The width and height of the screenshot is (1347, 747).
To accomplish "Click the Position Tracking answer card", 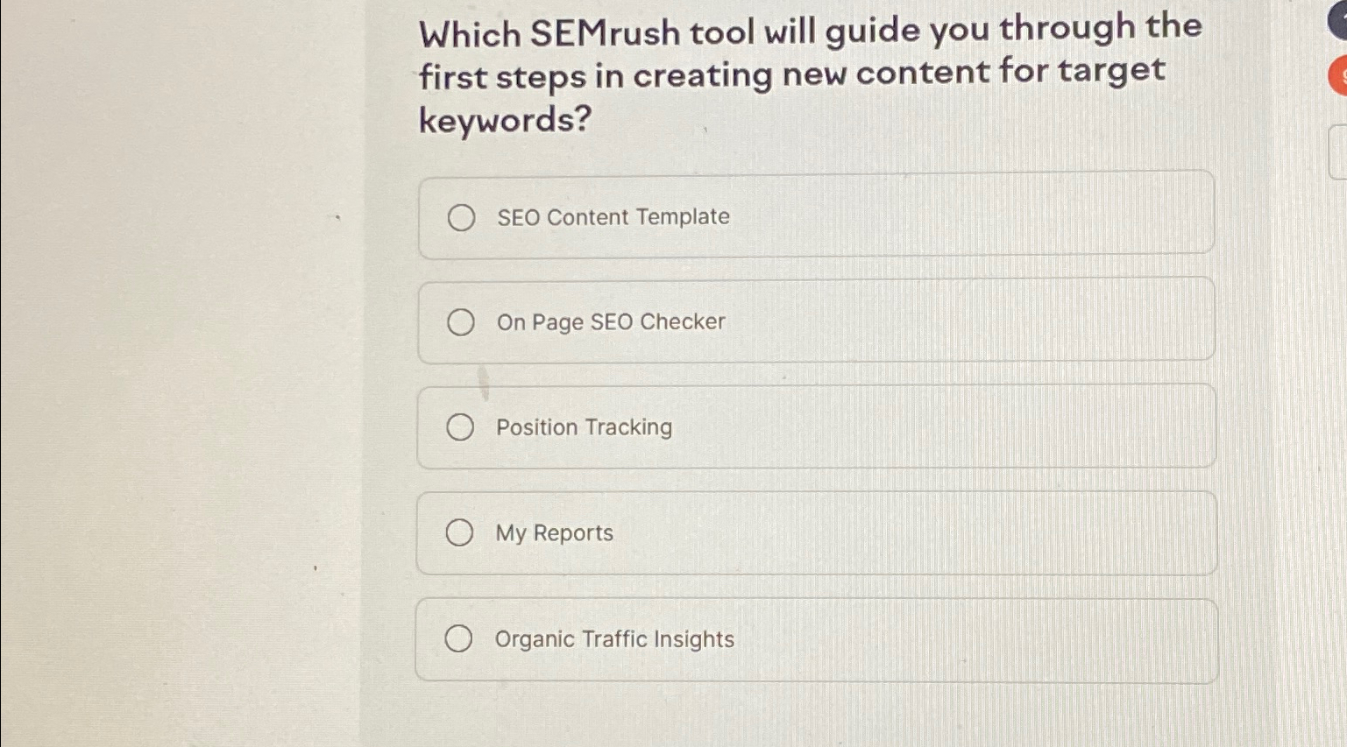I will (815, 426).
